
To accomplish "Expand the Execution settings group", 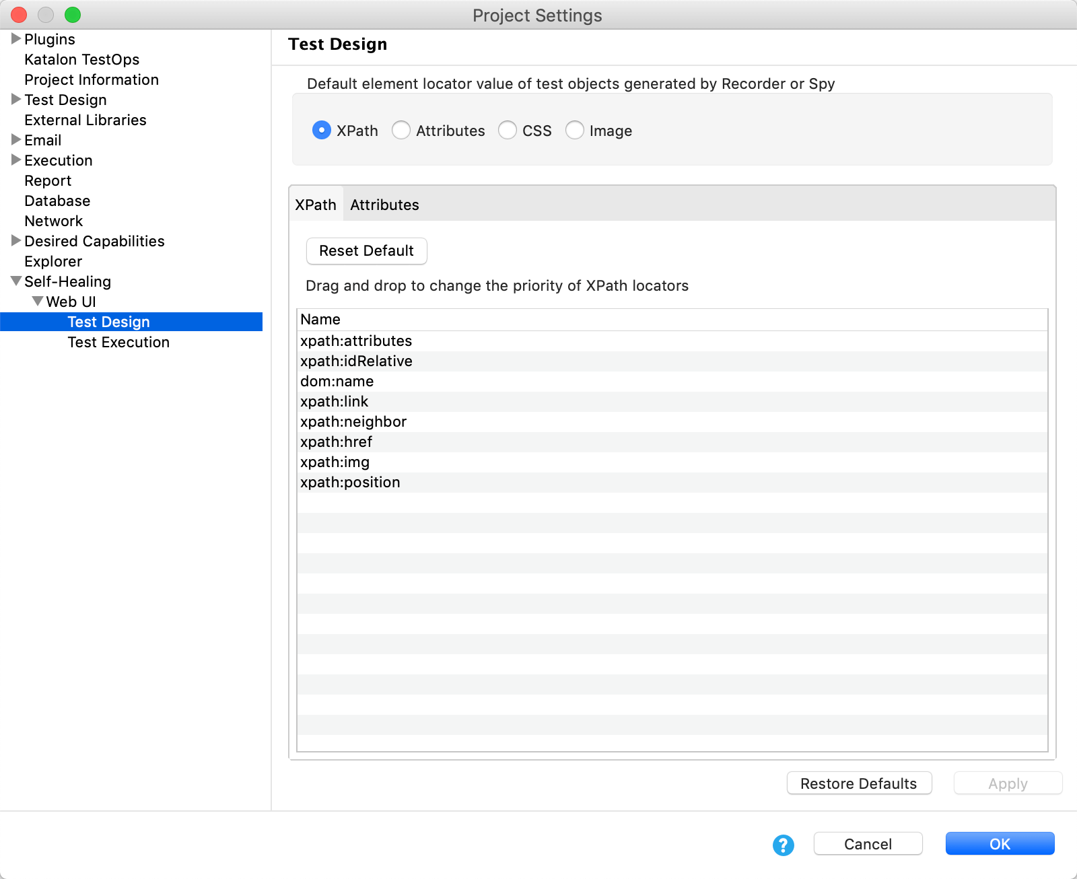I will tap(14, 160).
